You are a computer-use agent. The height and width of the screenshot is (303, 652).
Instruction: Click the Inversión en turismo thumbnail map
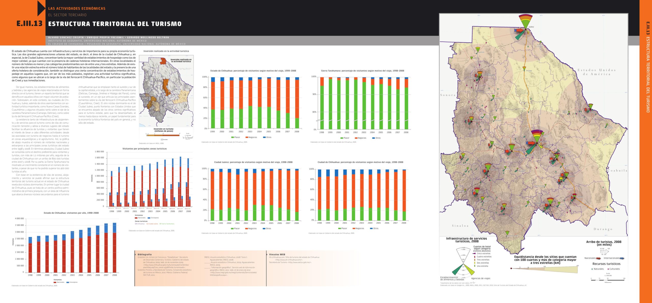click(166, 91)
